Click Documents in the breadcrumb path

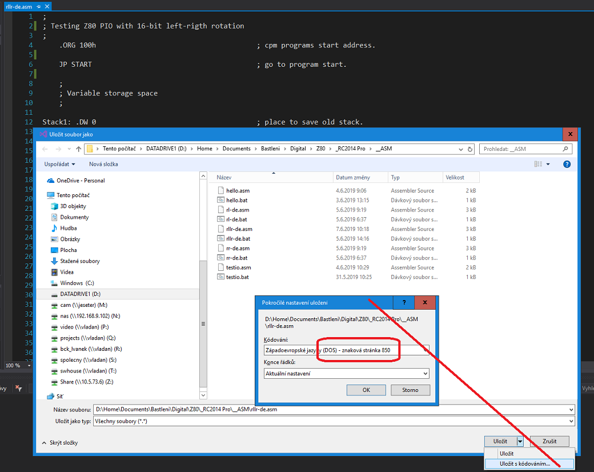(x=236, y=149)
